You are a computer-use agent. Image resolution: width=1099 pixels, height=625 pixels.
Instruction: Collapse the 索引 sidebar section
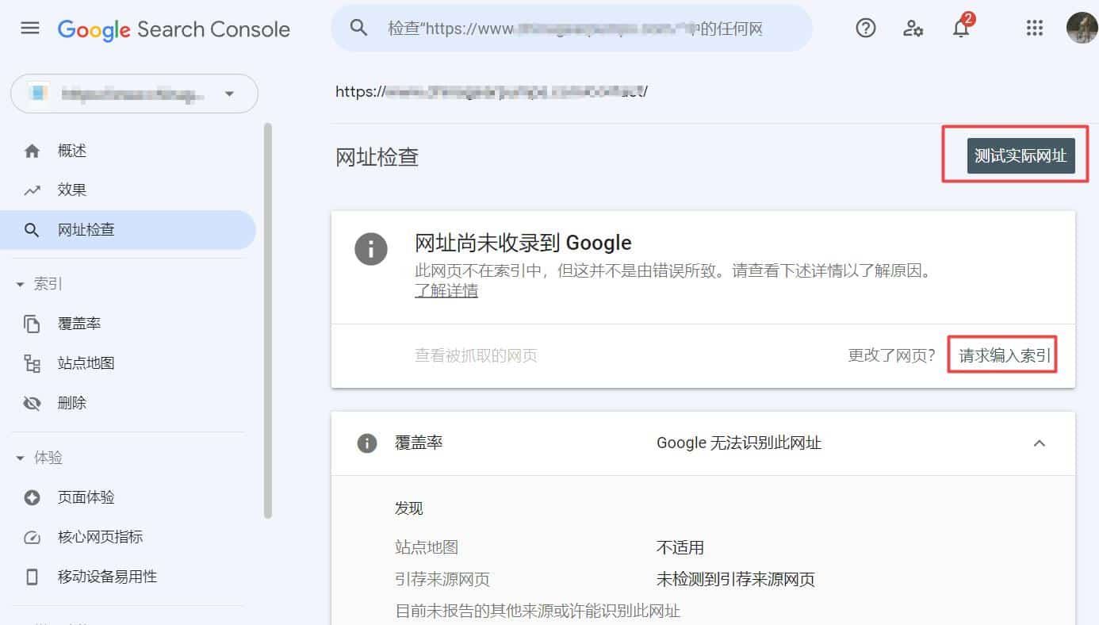click(20, 284)
